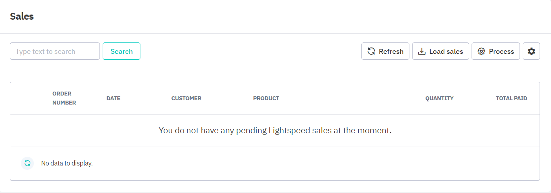Sort by the Date column header
551x193 pixels.
[113, 98]
